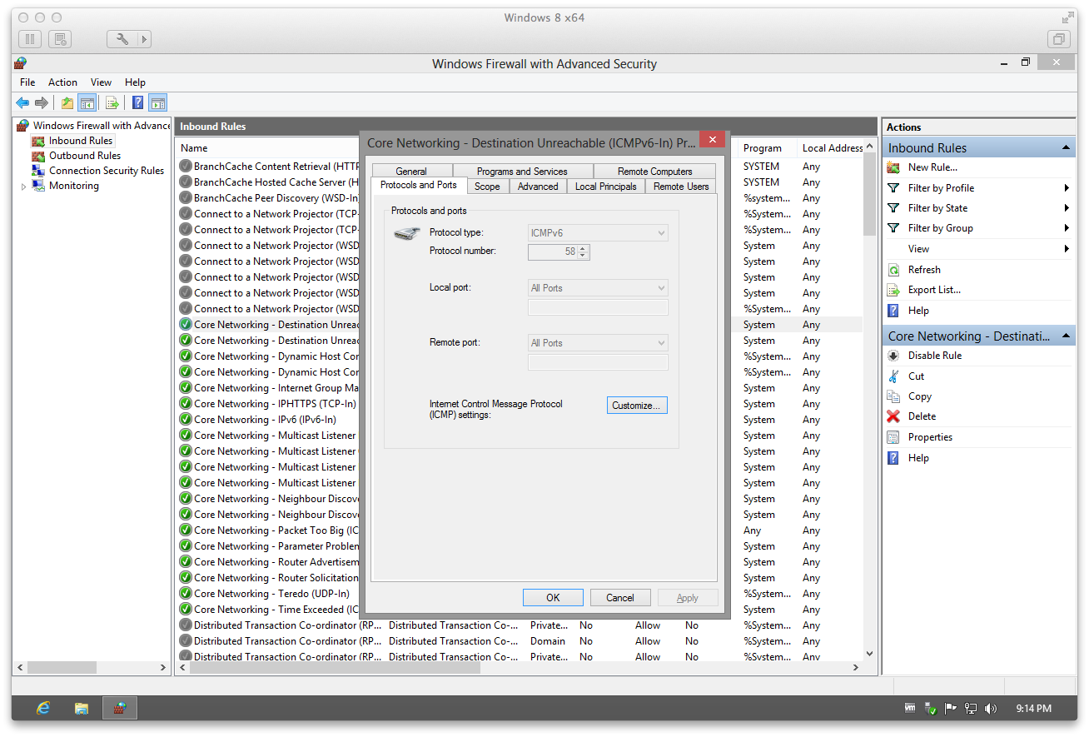Click the Forward arrow in the MMC toolbar
The width and height of the screenshot is (1089, 737).
point(41,103)
